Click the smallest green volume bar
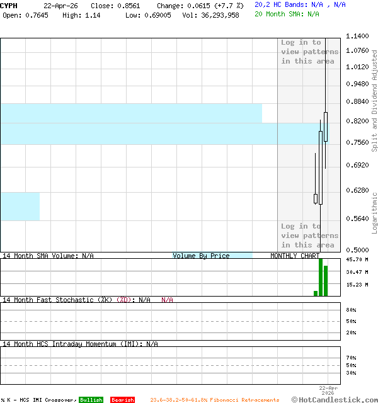The height and width of the screenshot is (403, 378). [316, 293]
